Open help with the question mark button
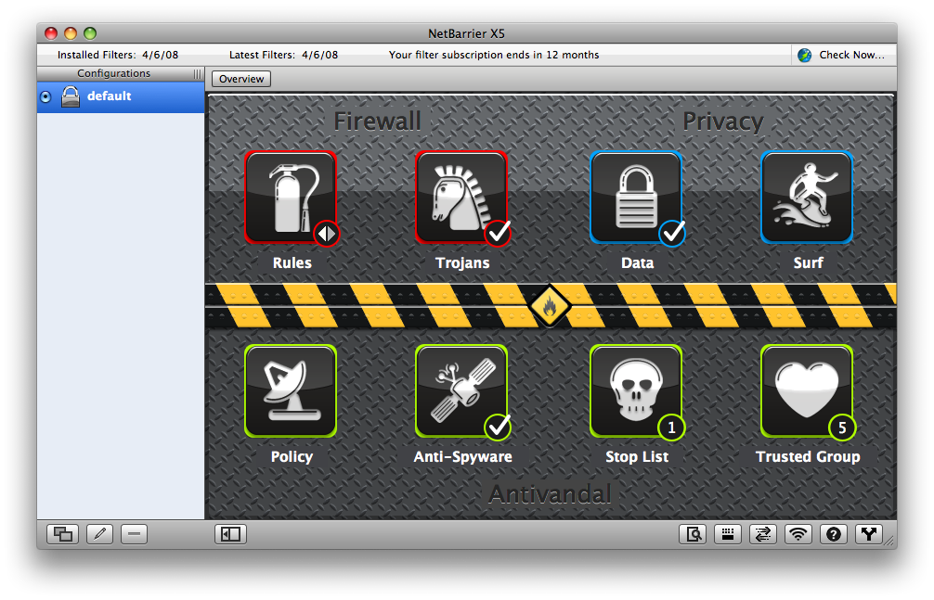934x600 pixels. tap(834, 534)
